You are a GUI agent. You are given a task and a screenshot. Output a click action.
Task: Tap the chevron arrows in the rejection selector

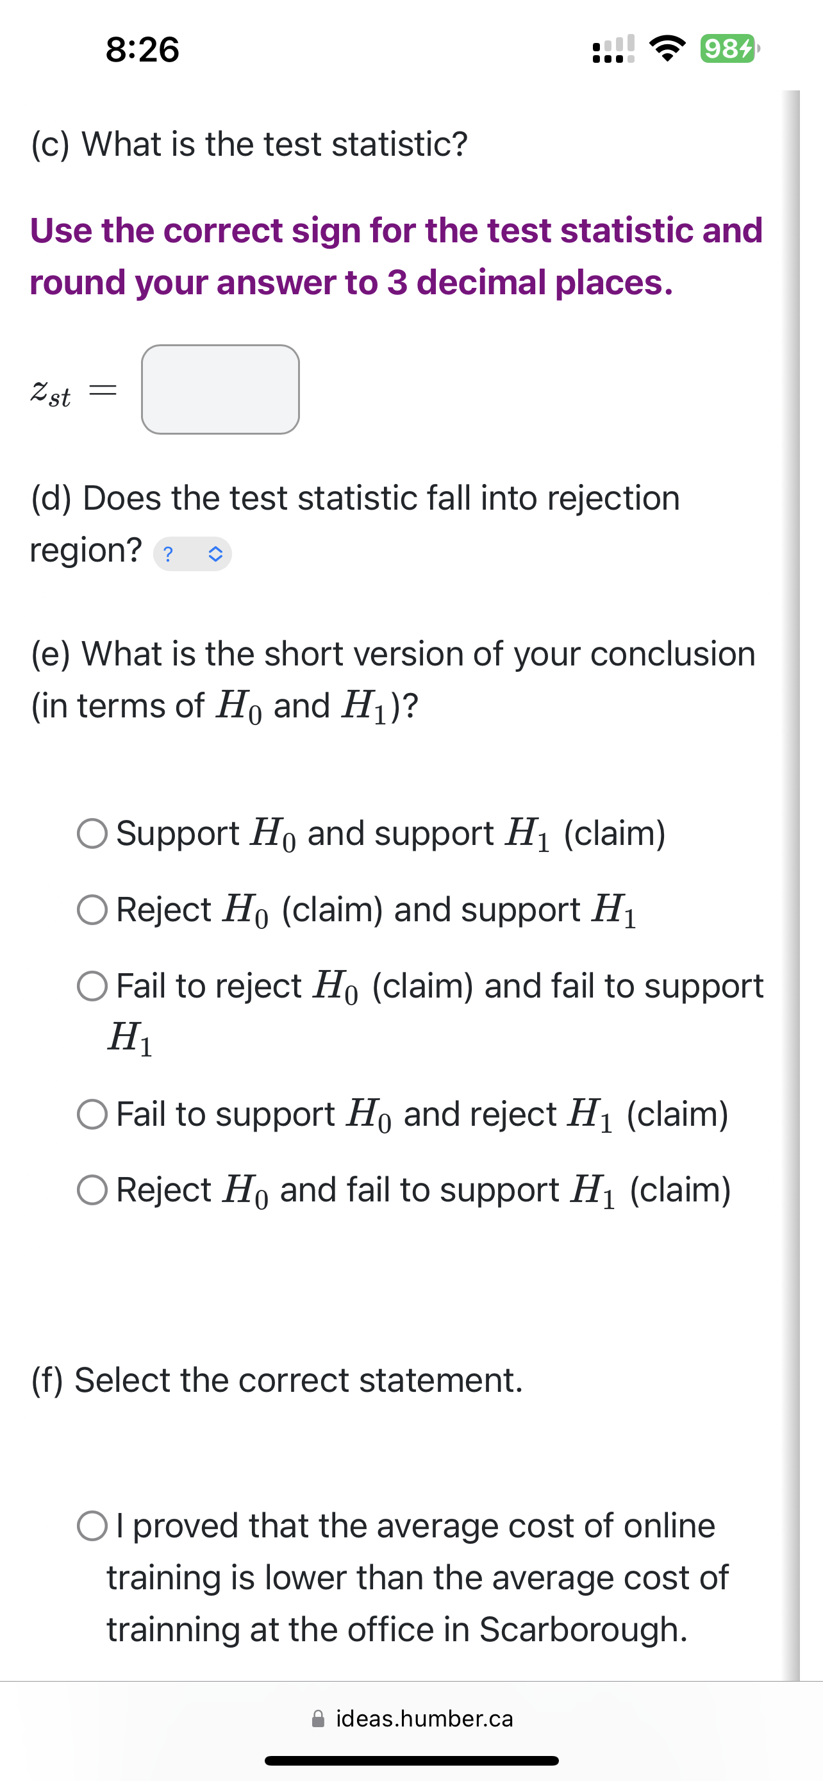(x=215, y=553)
